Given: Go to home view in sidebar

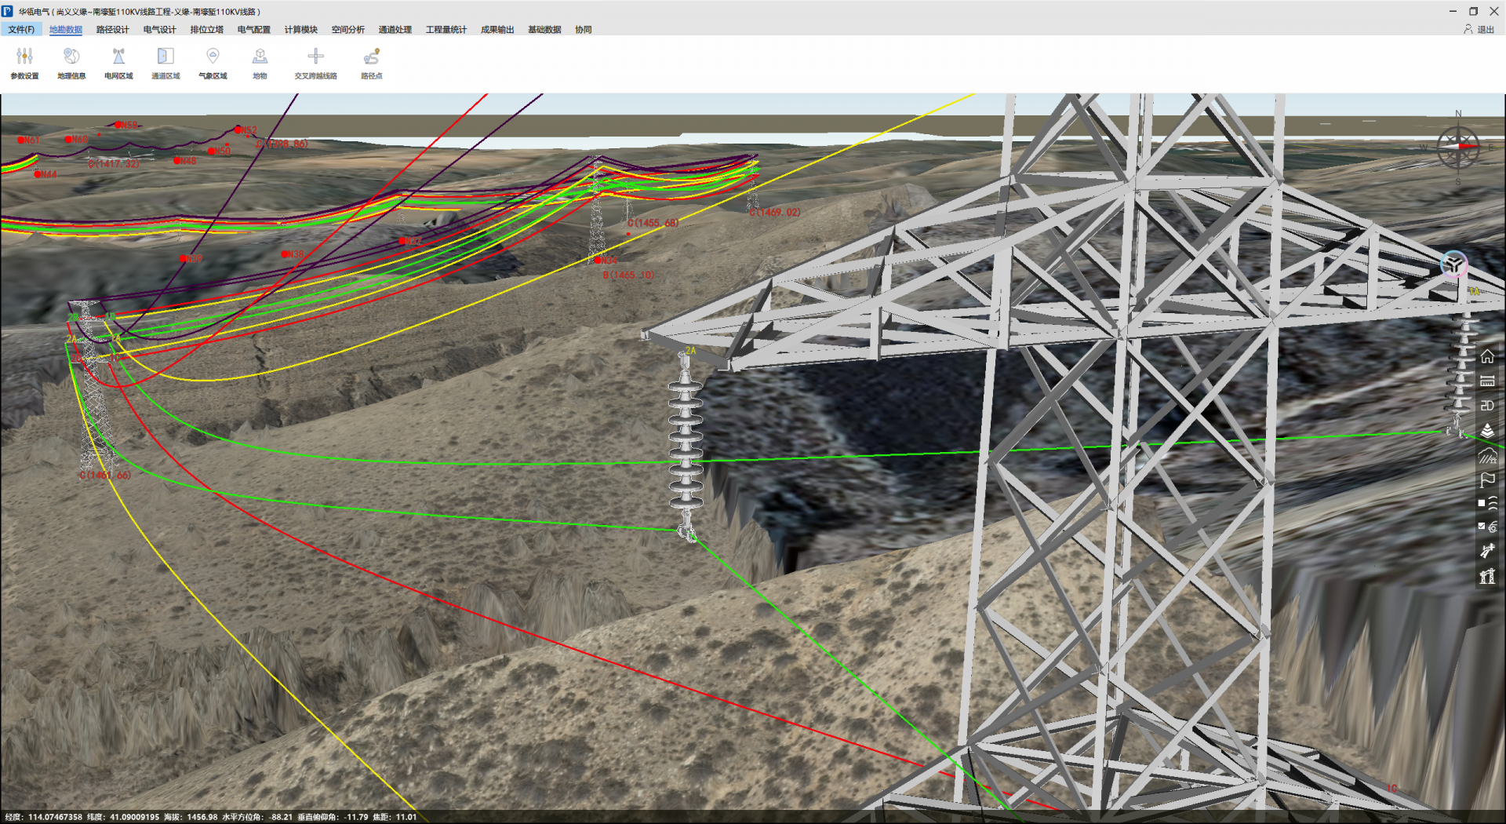Looking at the screenshot, I should coord(1486,357).
